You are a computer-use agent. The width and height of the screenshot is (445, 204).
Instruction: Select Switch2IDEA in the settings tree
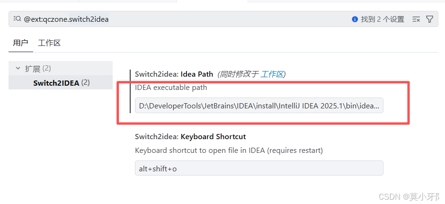point(61,83)
